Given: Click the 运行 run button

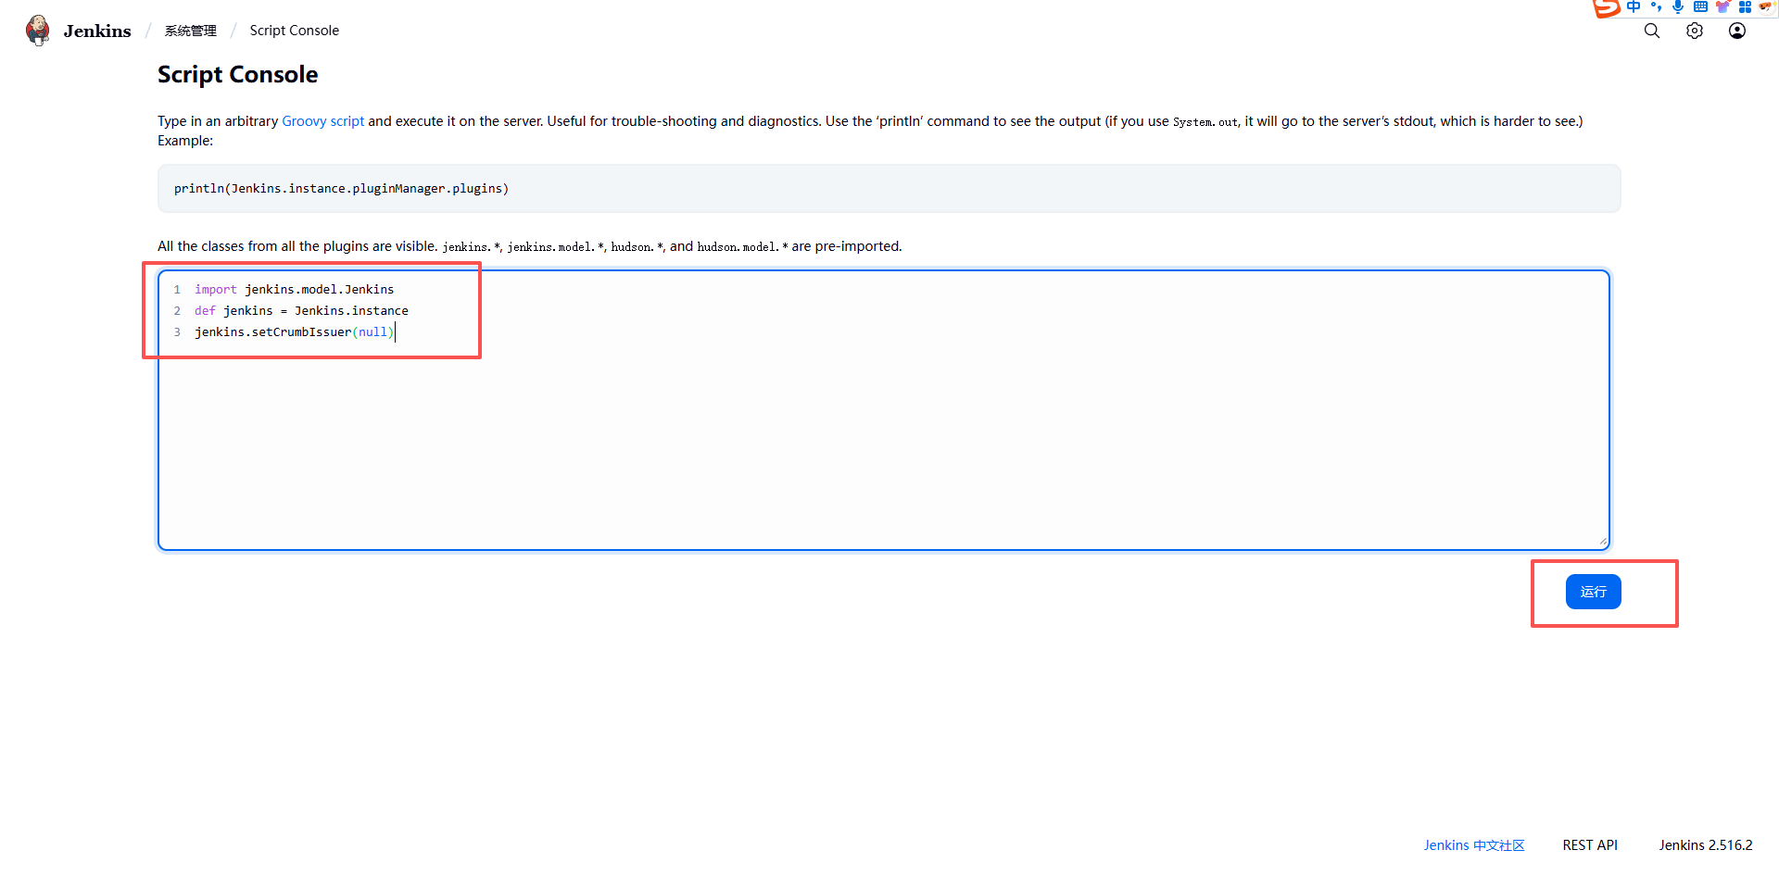Looking at the screenshot, I should click(1593, 592).
